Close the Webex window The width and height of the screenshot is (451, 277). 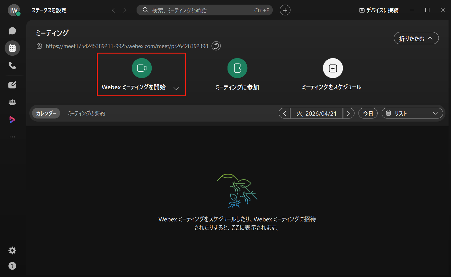coord(443,10)
